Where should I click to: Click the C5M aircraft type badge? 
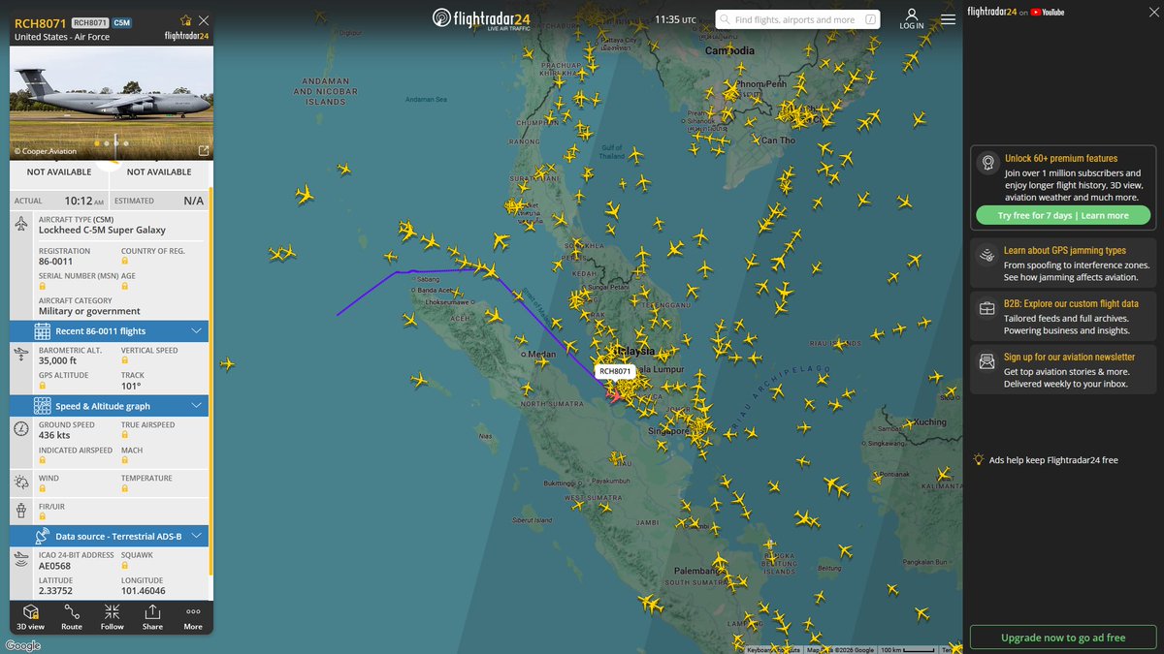tap(121, 22)
